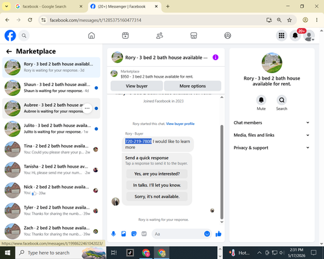Click the chat scroll-down arrow
Screen dimensions: 324x259
click(222, 222)
